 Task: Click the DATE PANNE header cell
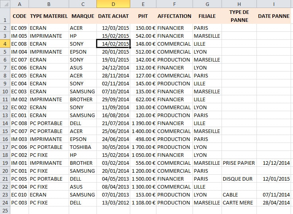pyautogui.click(x=274, y=16)
